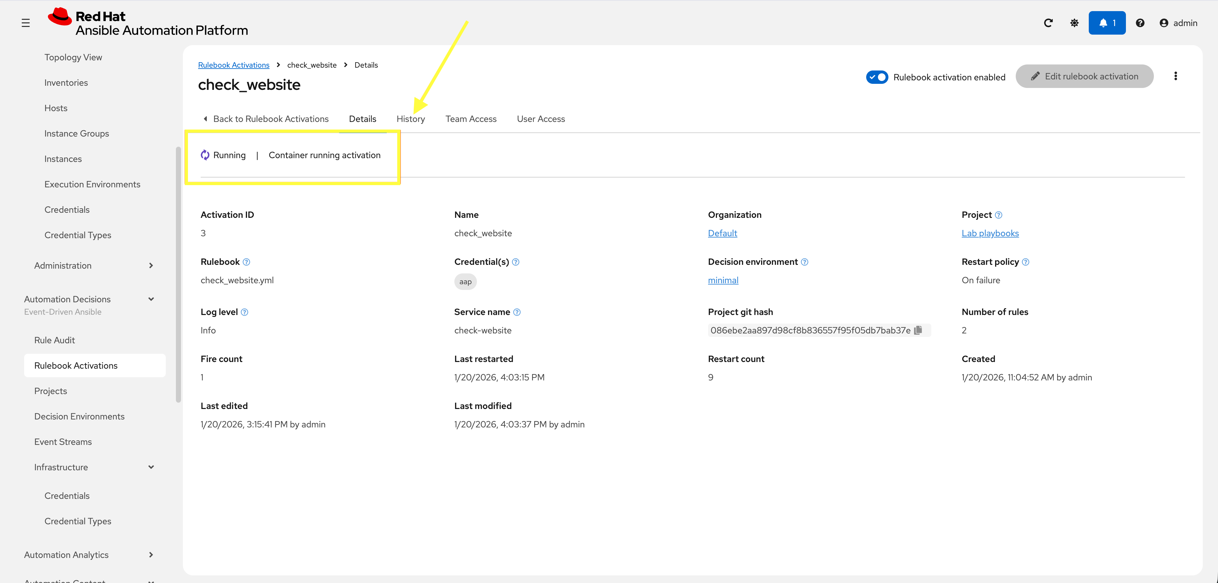Collapse the Automation Decisions section

pyautogui.click(x=151, y=299)
